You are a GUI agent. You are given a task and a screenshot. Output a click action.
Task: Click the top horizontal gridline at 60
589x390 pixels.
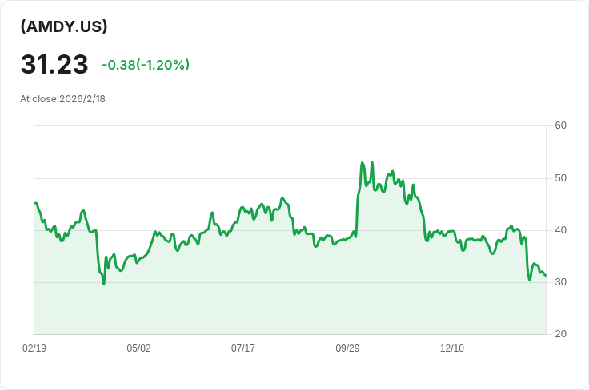pos(288,125)
